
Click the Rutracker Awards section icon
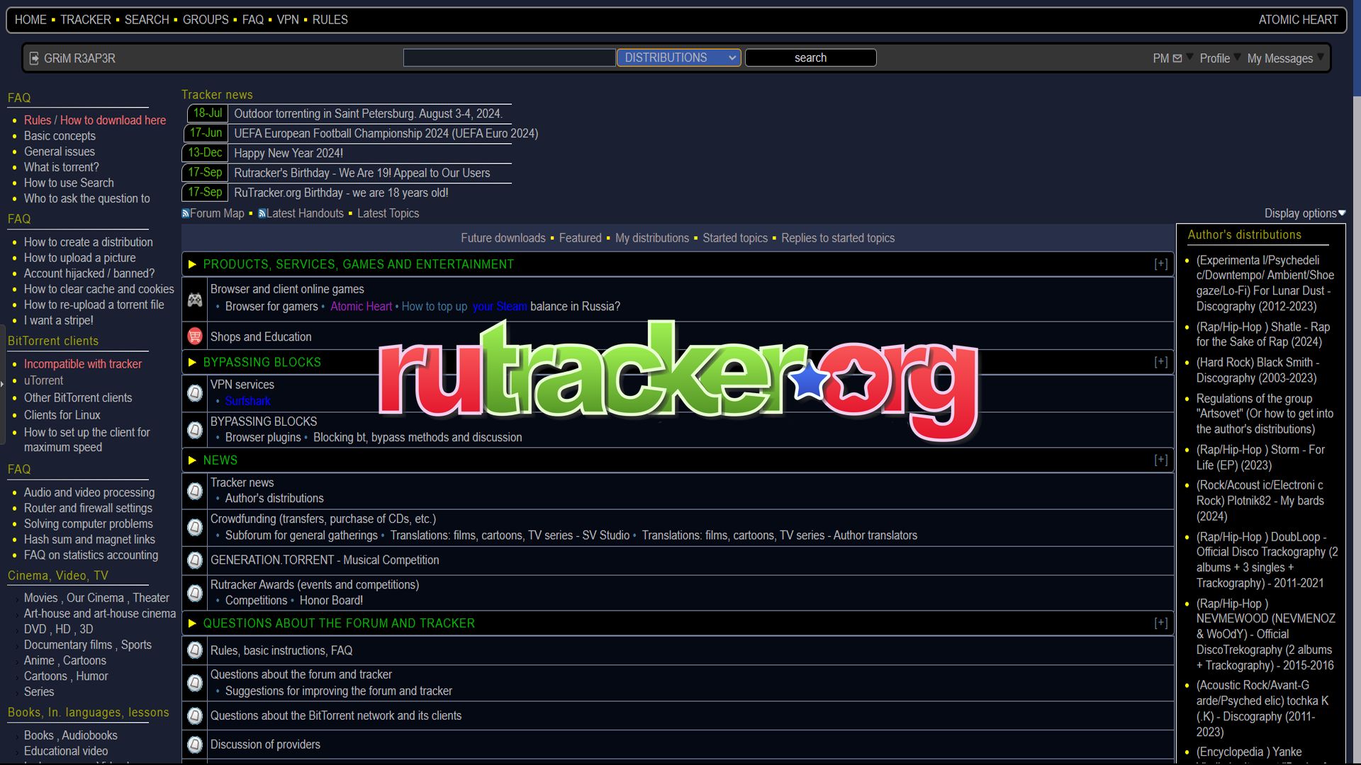coord(193,591)
